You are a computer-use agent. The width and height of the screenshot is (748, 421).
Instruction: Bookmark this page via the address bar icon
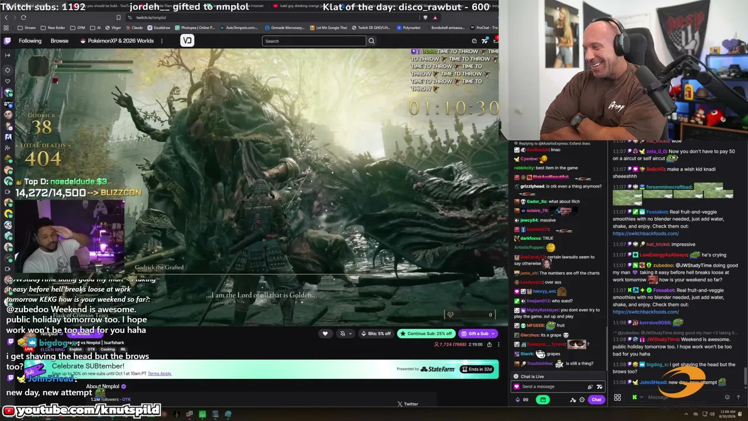[x=118, y=18]
